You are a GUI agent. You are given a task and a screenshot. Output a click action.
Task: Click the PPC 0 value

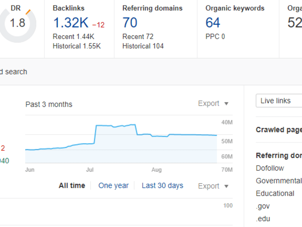tap(215, 37)
